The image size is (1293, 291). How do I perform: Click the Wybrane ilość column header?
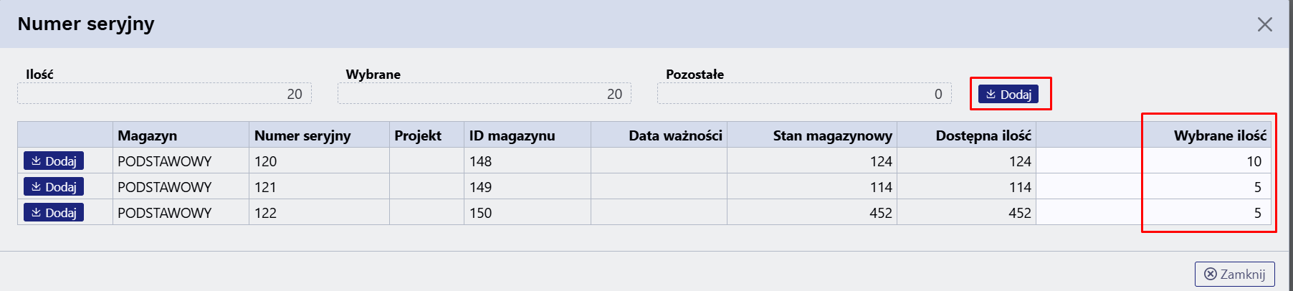[x=1153, y=135]
